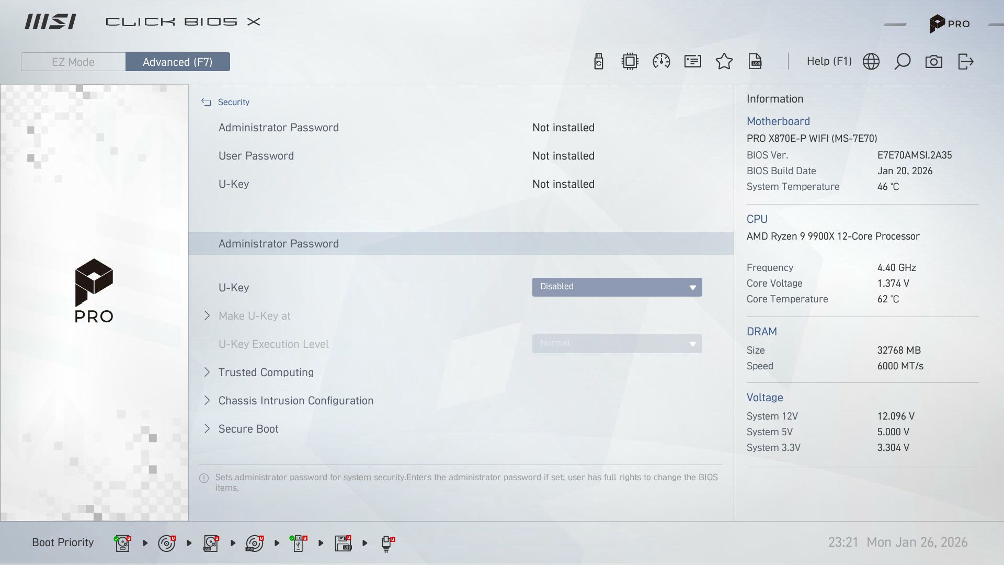Select USB floppy boot priority icon
The height and width of the screenshot is (565, 1004).
[343, 543]
